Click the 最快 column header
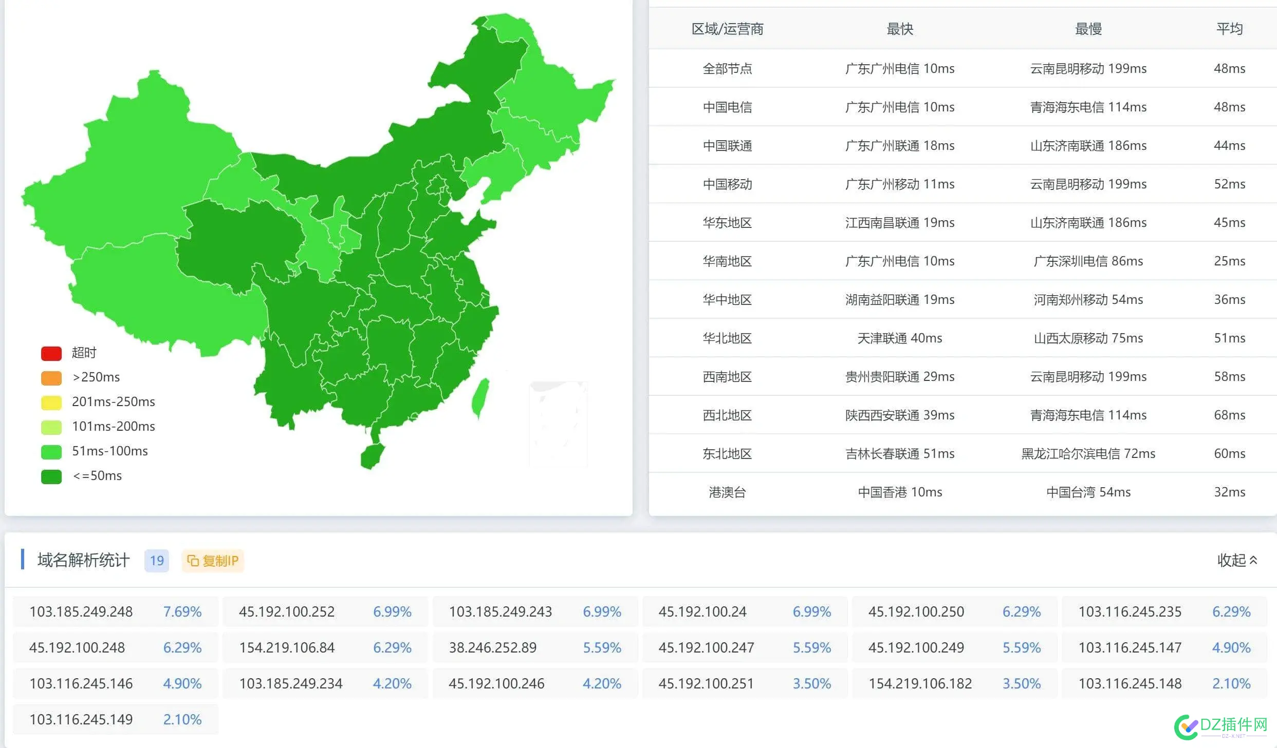Viewport: 1277px width, 748px height. pos(900,29)
